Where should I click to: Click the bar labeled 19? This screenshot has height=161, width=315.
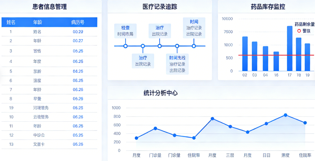click(x=307, y=57)
